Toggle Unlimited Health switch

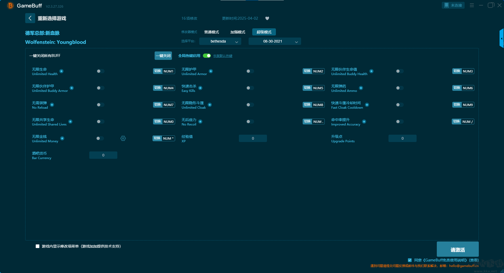click(x=100, y=71)
